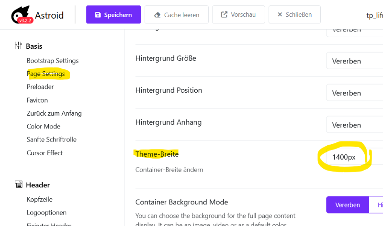Image resolution: width=383 pixels, height=226 pixels.
Task: Click the X icon on Schließen
Action: pyautogui.click(x=280, y=15)
